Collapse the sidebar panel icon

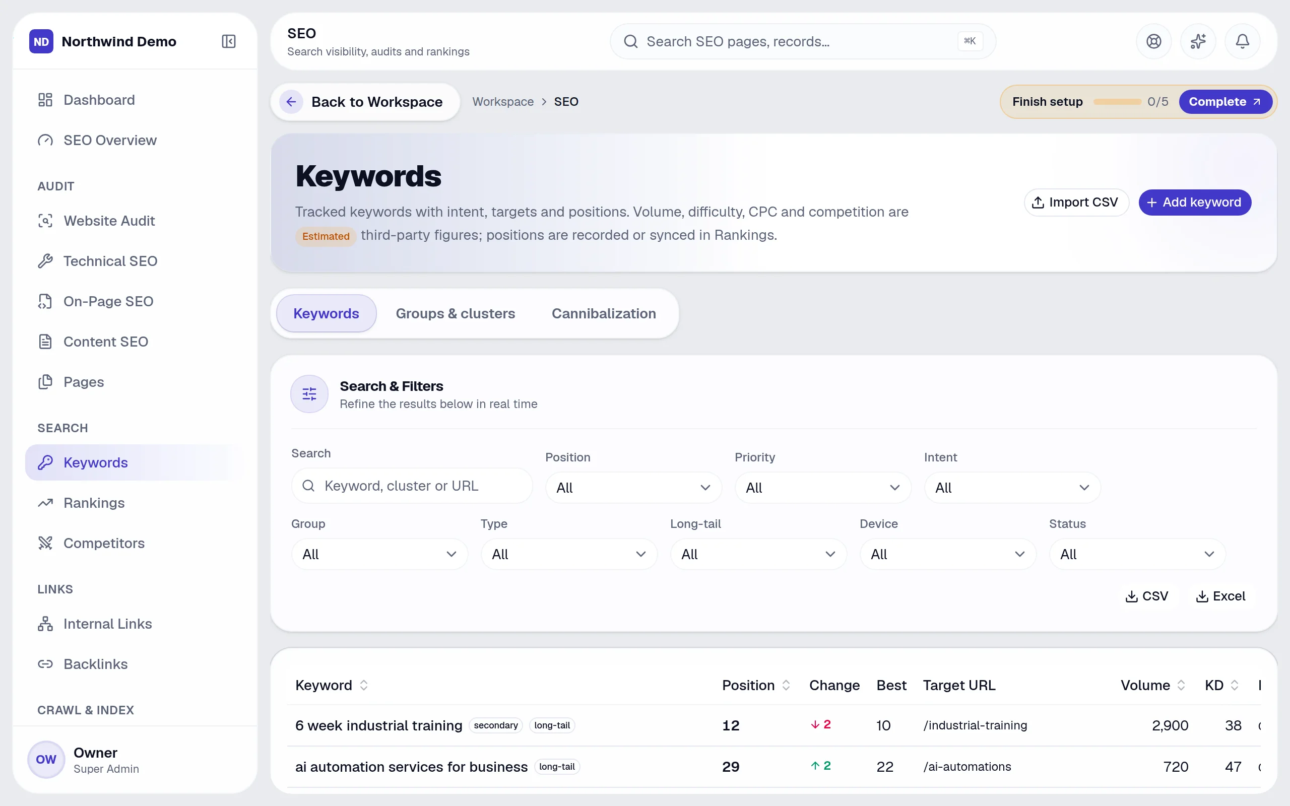(x=229, y=42)
